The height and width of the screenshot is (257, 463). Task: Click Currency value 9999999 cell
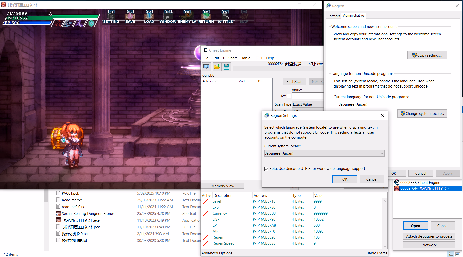(321, 213)
